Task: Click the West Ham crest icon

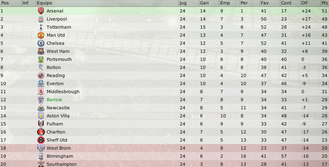Action: [41, 51]
